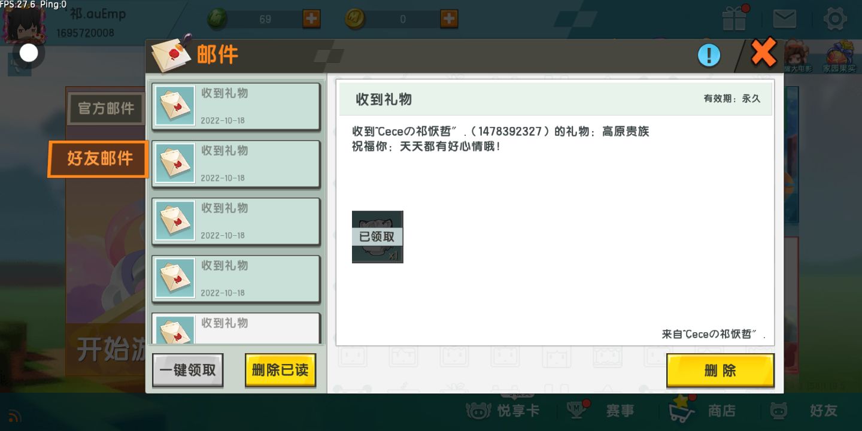Select the third 收到礼物 mail entry
This screenshot has width=862, height=431.
(236, 221)
